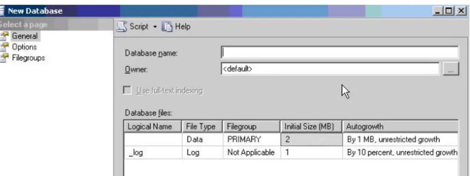Click the Filegroup column header

(251, 126)
